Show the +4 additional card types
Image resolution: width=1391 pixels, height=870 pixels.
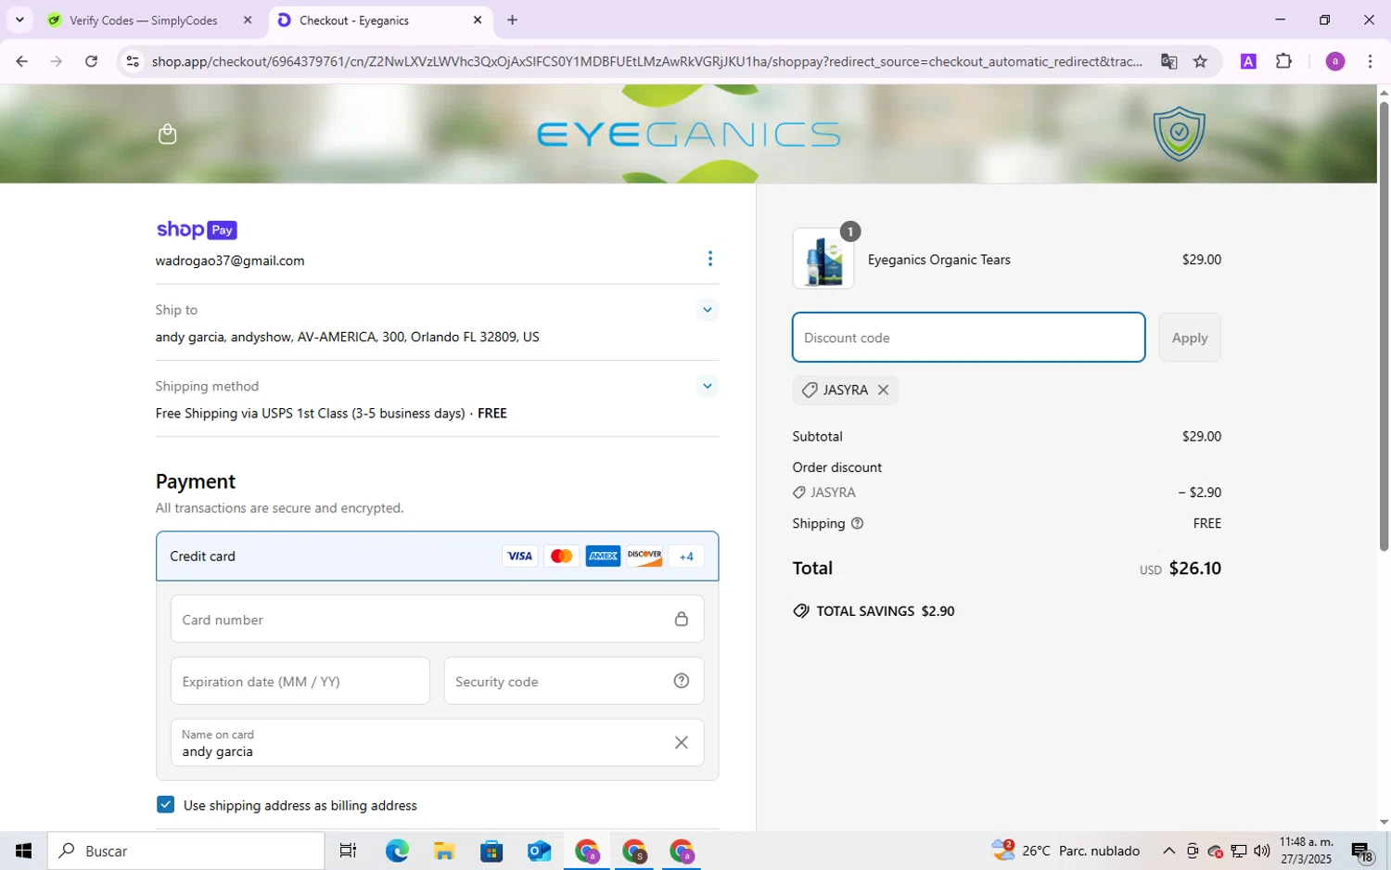click(686, 557)
